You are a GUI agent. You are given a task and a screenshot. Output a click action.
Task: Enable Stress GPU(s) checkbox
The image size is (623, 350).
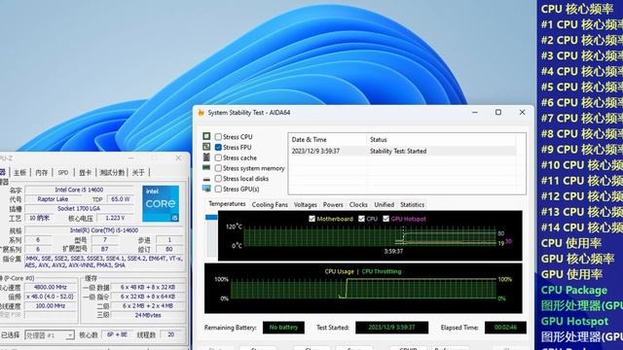click(218, 189)
